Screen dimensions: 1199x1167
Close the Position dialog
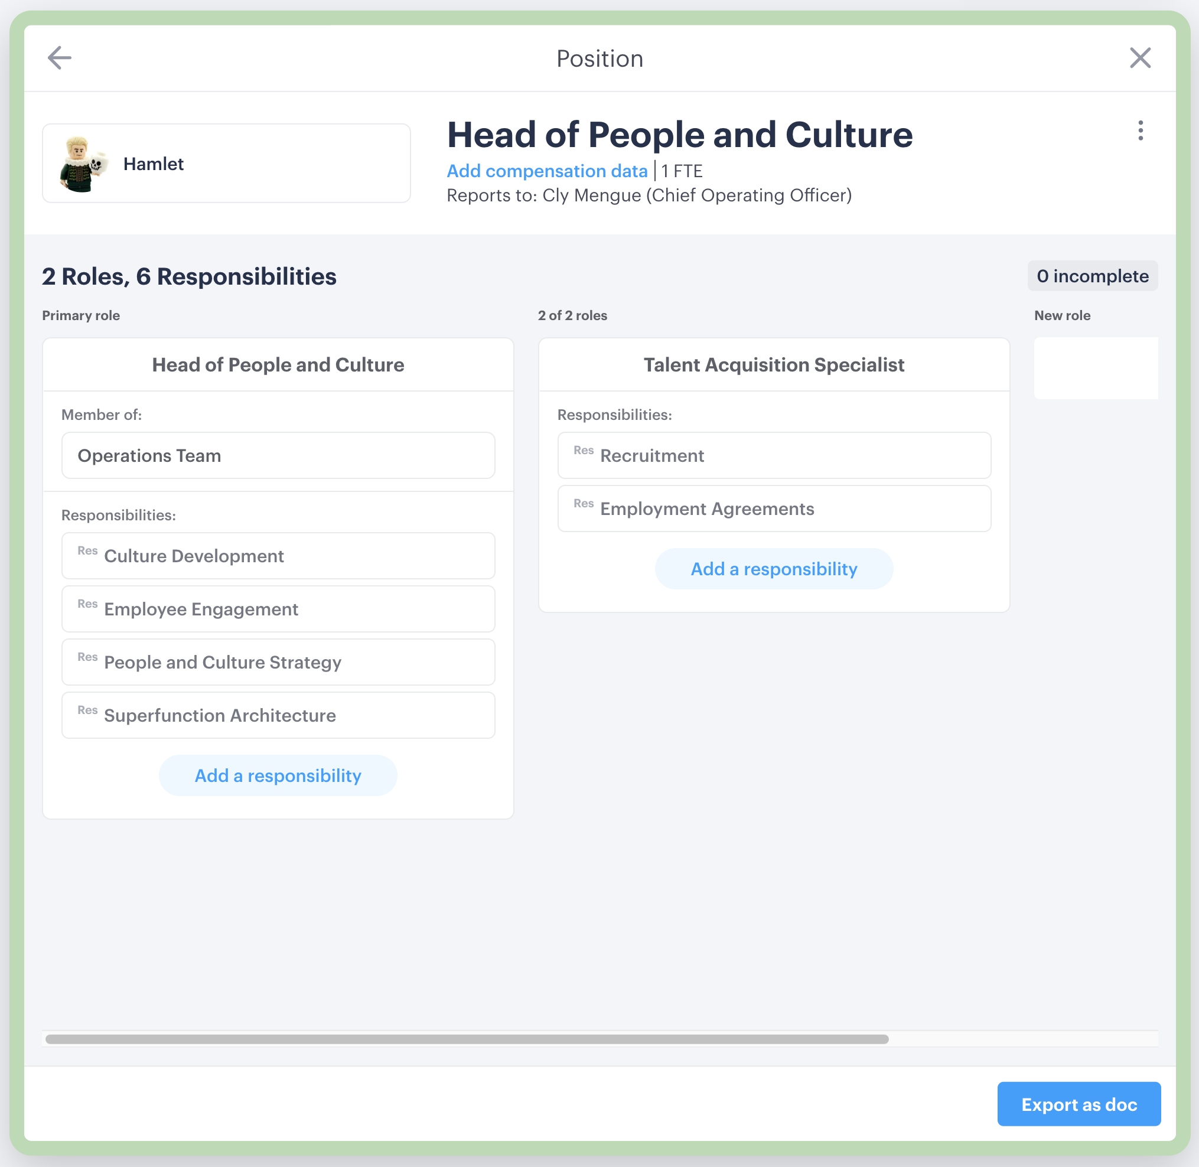(x=1140, y=58)
